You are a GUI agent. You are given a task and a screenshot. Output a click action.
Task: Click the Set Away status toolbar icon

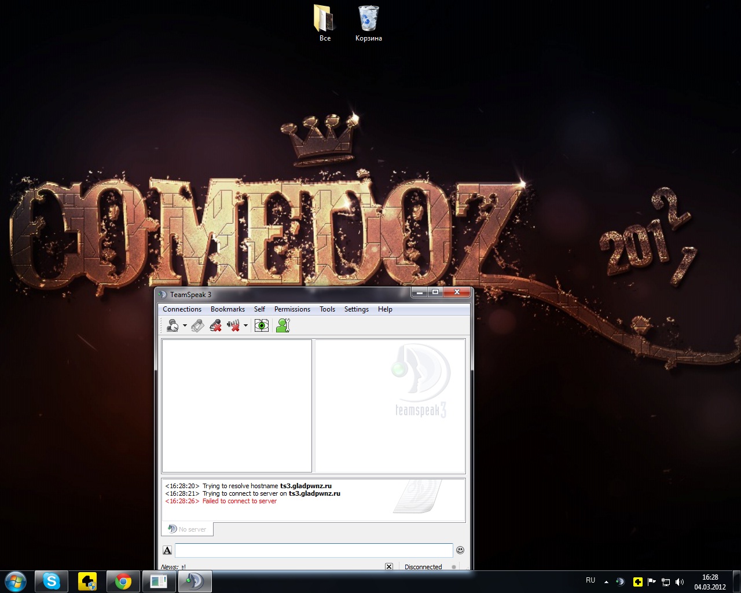(172, 326)
